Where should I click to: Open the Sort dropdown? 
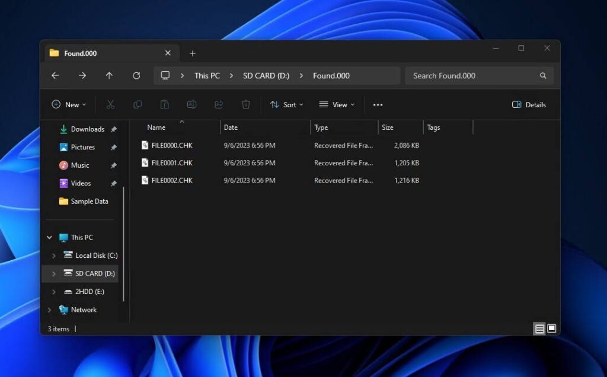click(x=287, y=104)
